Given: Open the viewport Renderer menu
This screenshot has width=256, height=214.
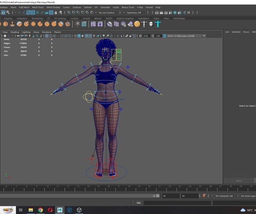Looking at the screenshot, I should (x=47, y=32).
